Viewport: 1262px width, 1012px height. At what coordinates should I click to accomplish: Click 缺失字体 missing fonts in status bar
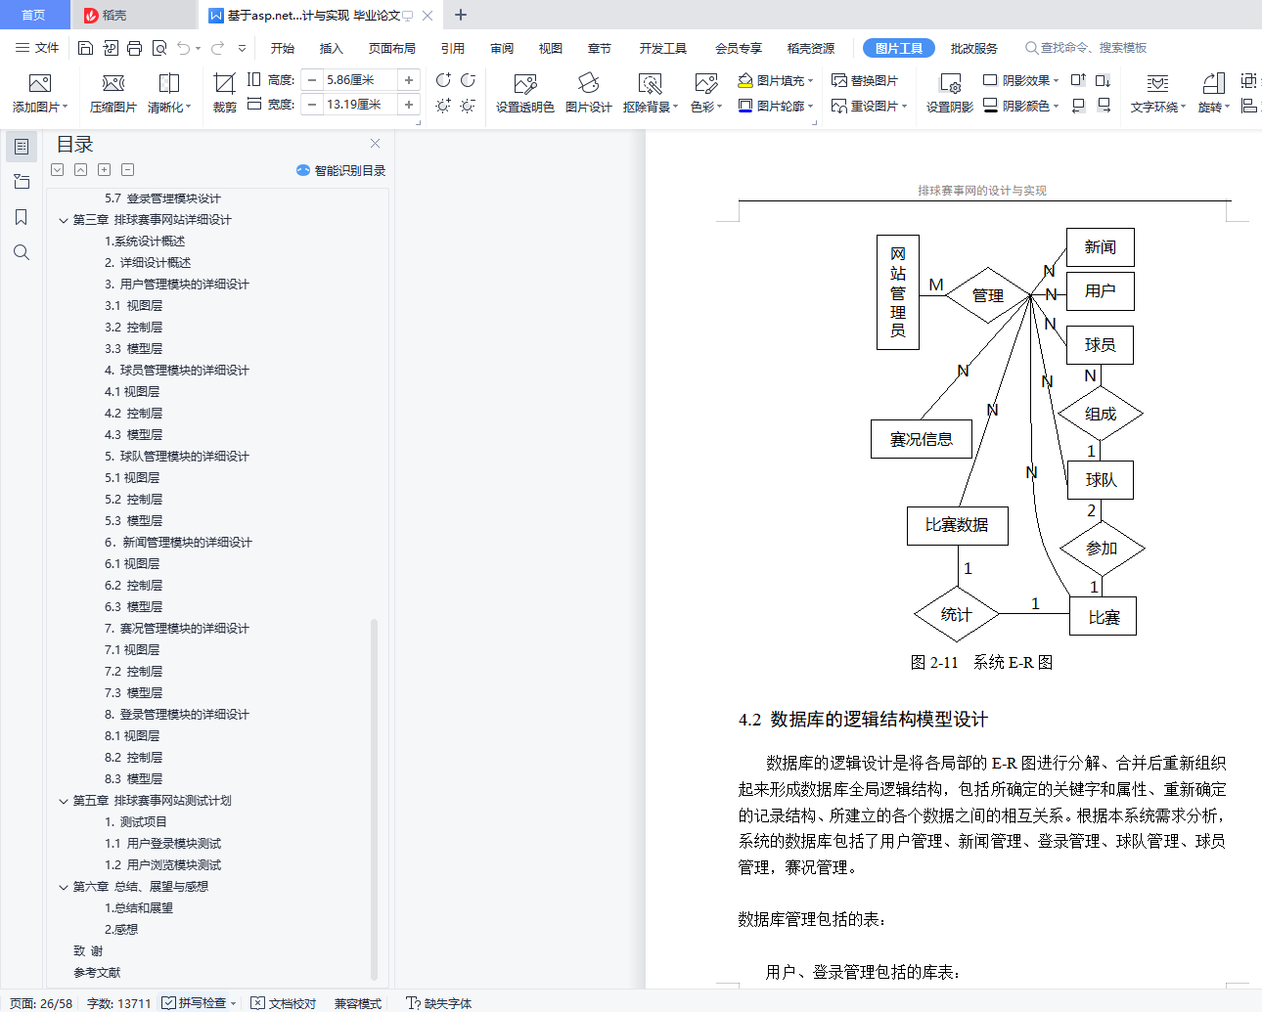[438, 1003]
